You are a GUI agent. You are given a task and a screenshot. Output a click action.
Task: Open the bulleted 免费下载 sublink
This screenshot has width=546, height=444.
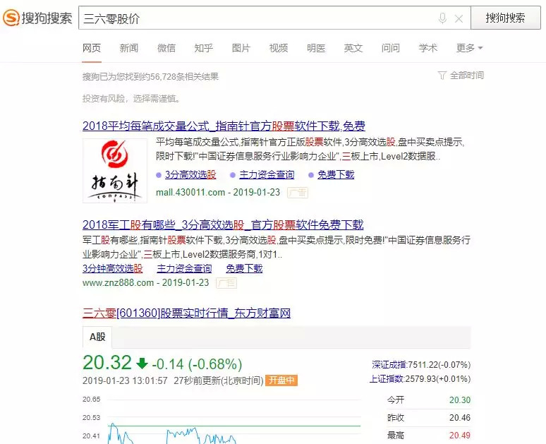point(336,174)
